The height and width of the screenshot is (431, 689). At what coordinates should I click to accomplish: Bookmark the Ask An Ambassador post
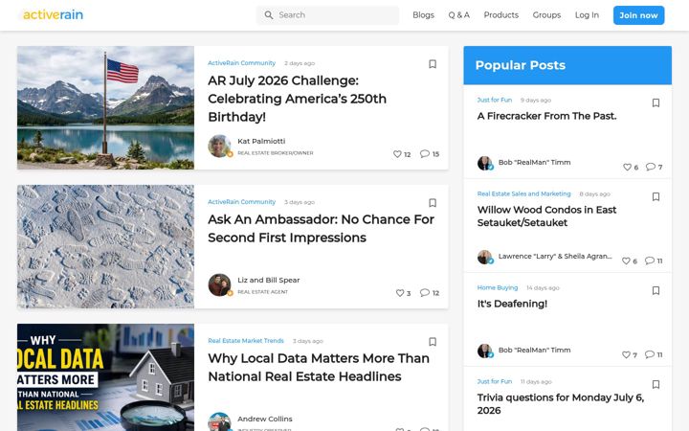coord(433,203)
